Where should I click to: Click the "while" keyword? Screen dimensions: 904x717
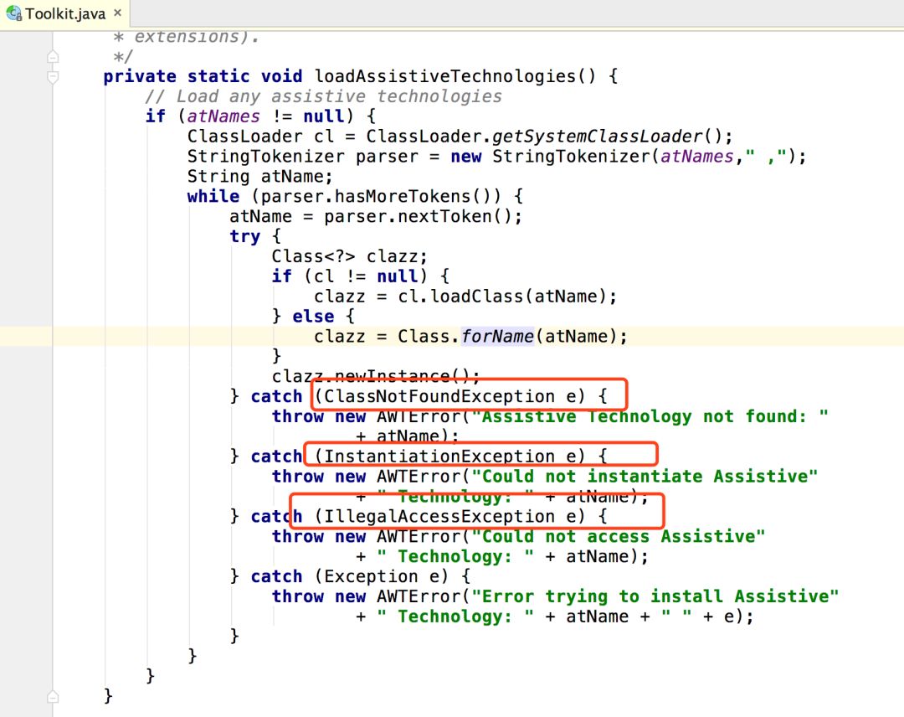coord(213,196)
